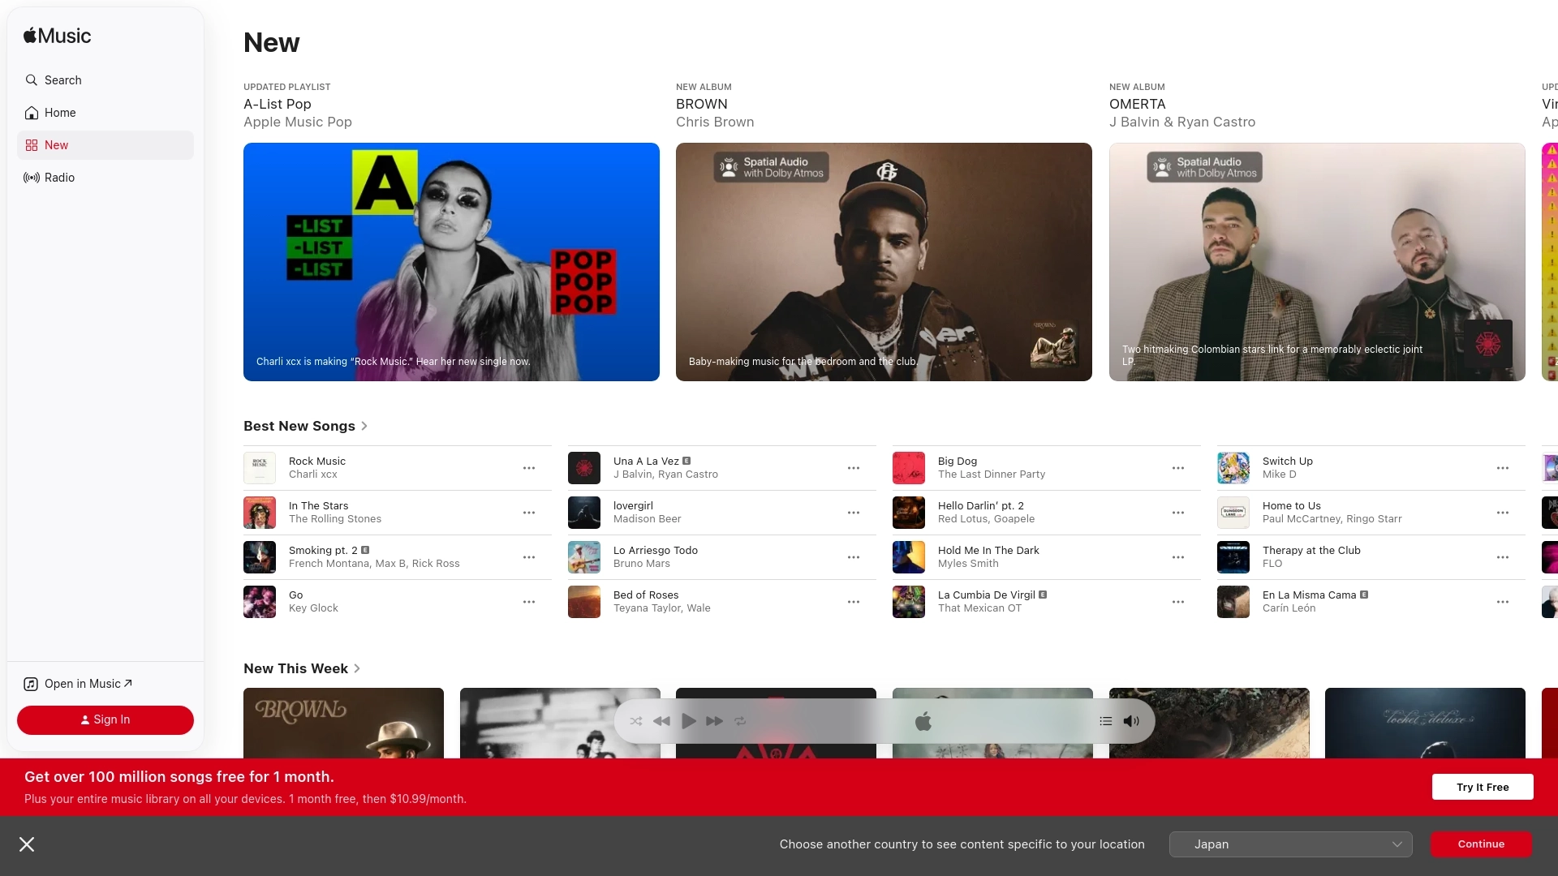Click Therapy at the Club album thumbnail
Viewport: 1558px width, 876px height.
coord(1233,557)
